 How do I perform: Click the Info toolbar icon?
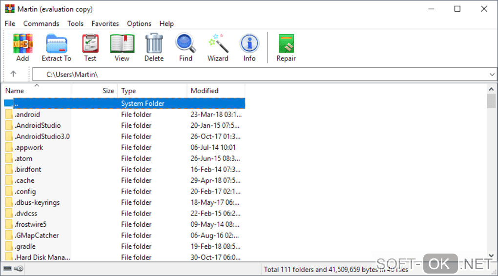(249, 43)
